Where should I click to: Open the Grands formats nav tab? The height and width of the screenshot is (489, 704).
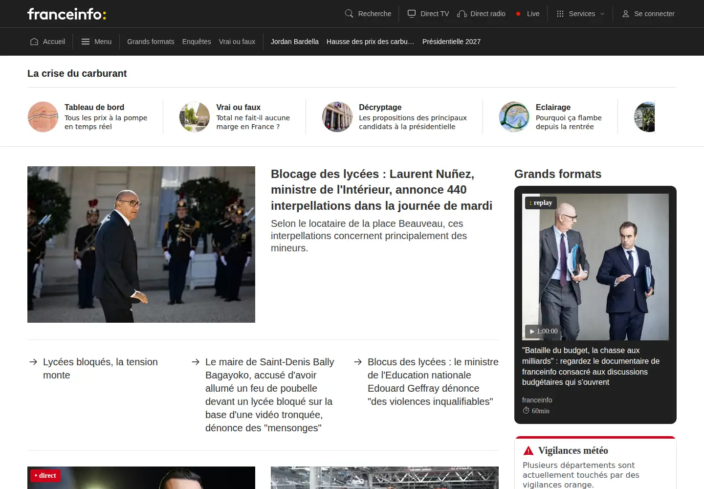point(151,42)
